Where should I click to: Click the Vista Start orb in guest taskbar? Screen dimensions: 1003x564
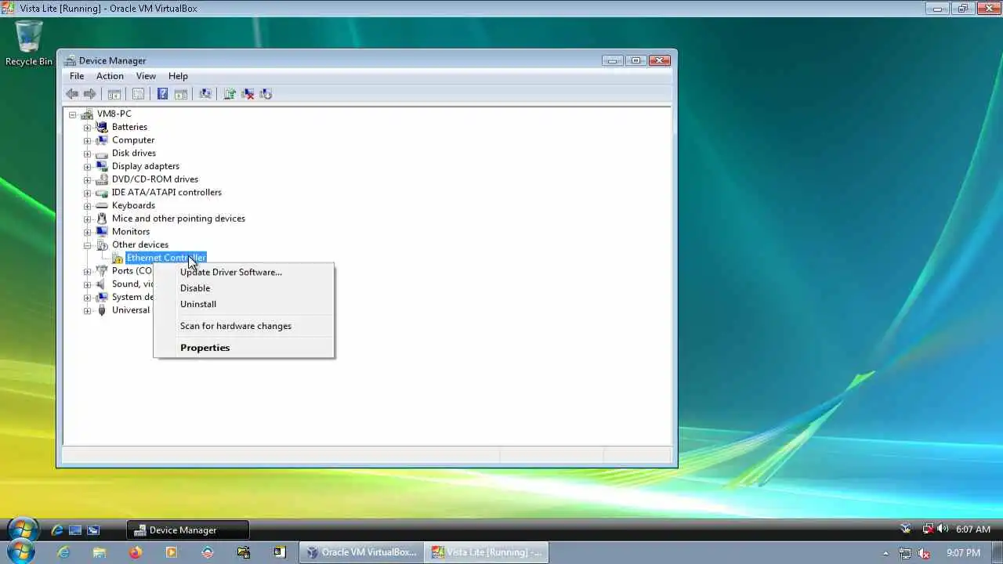(x=23, y=530)
